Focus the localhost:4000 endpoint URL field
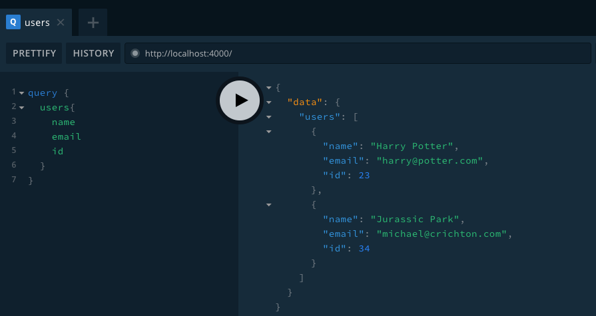Screen dimensions: 596x316 point(360,53)
